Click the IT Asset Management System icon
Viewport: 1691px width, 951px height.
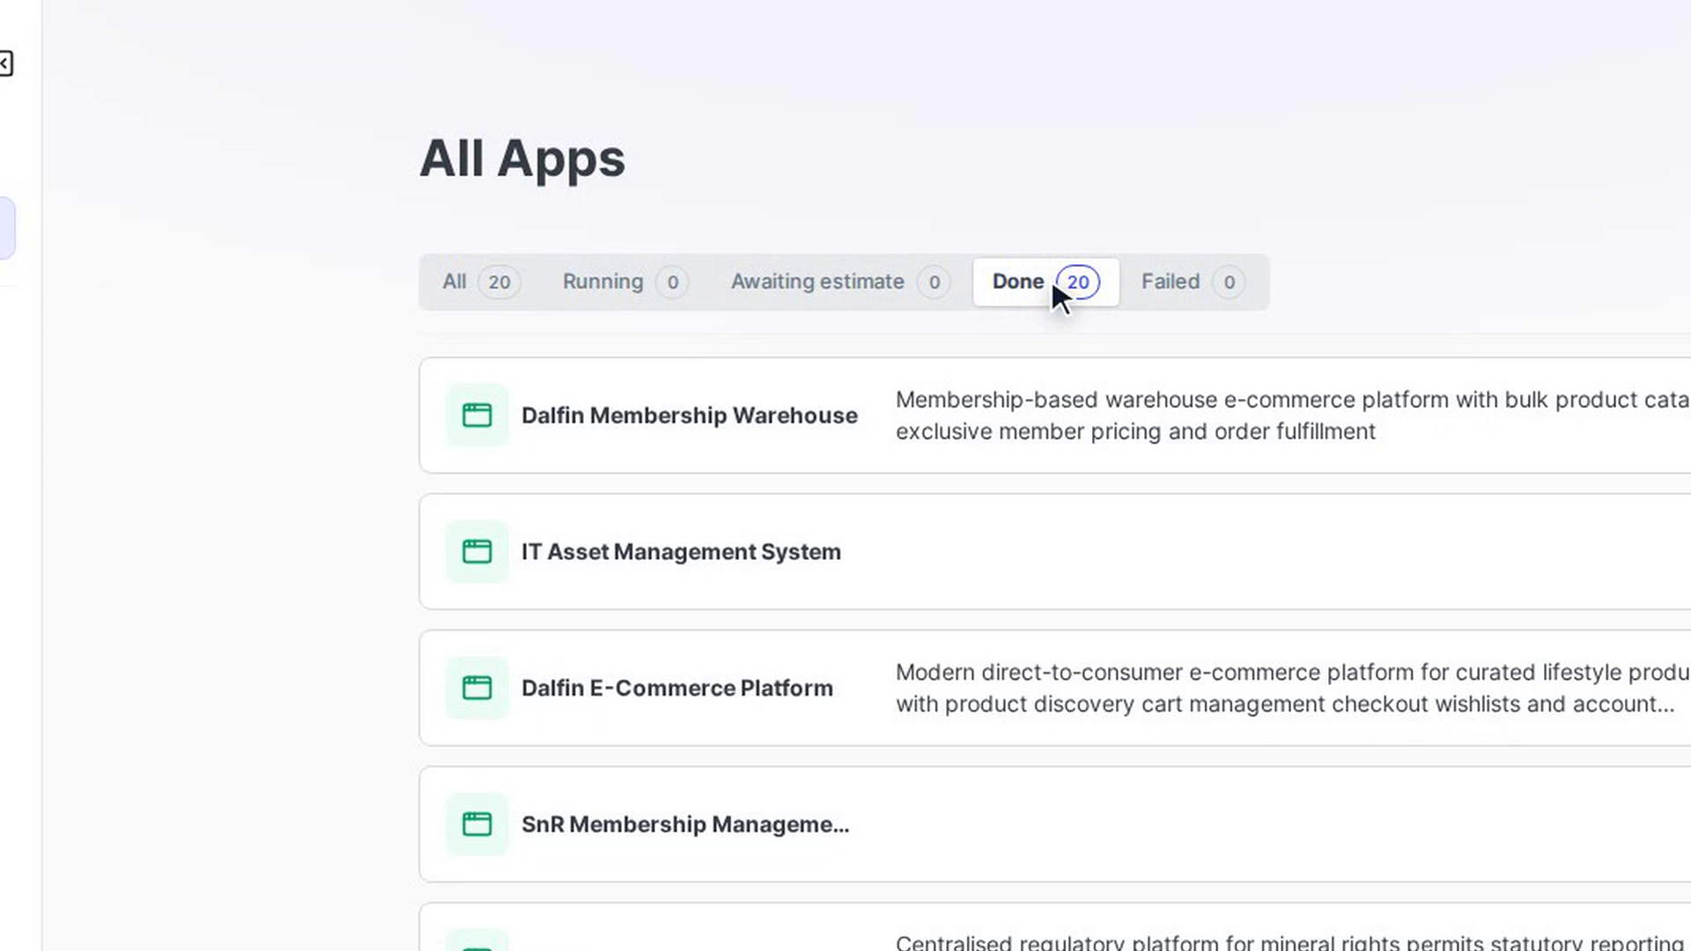click(x=476, y=551)
